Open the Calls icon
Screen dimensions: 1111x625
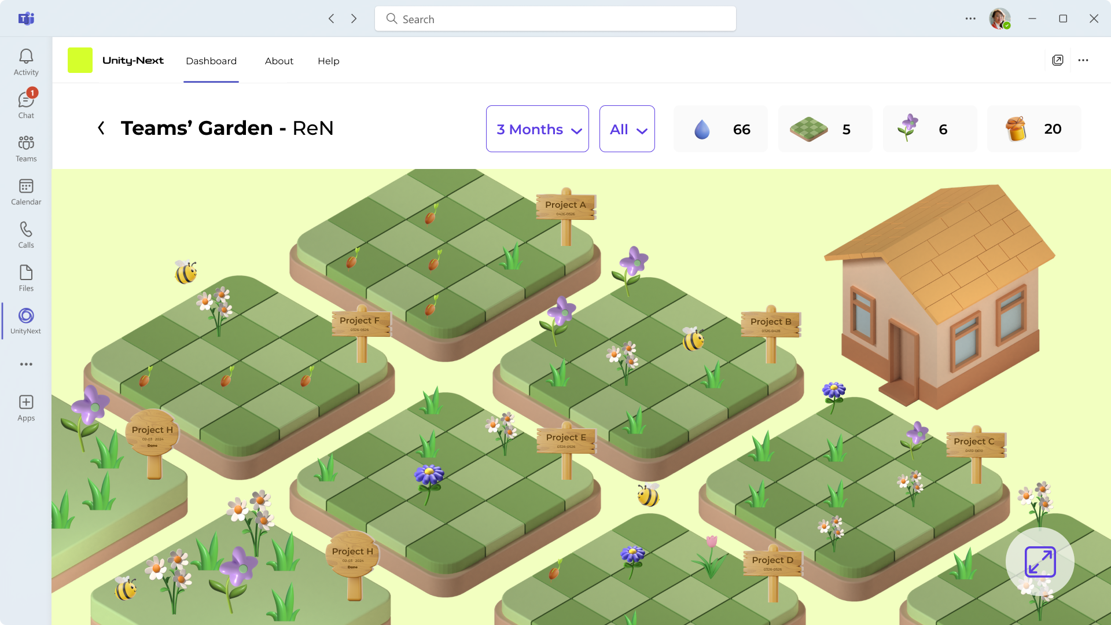click(26, 234)
